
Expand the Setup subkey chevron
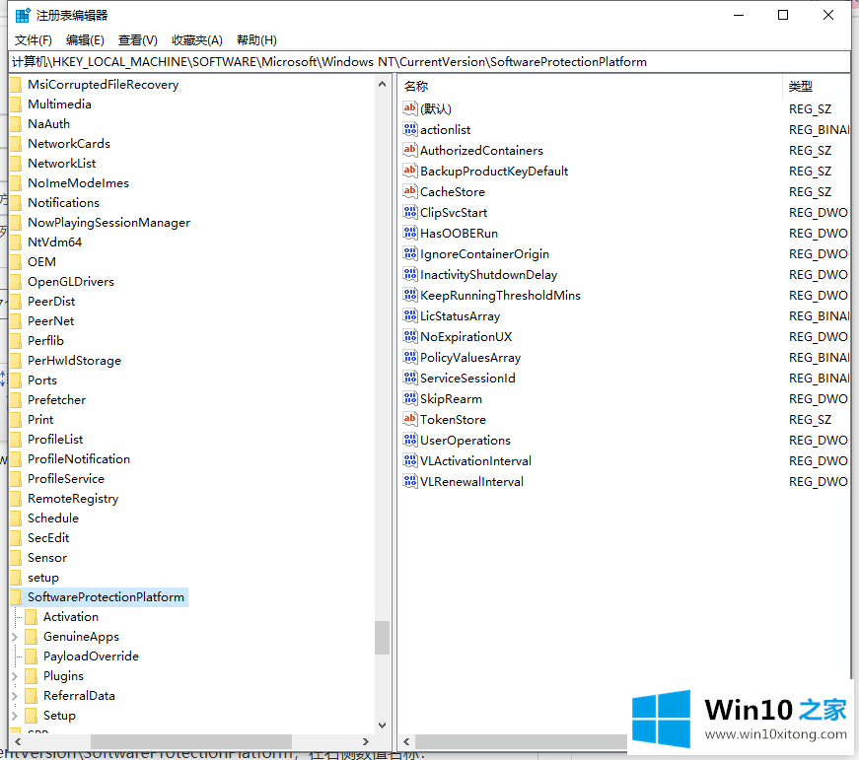click(x=15, y=716)
